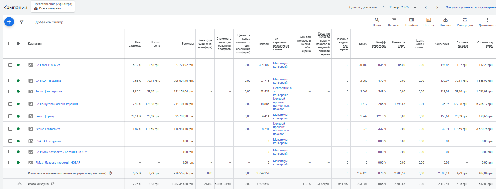Click the search-type icon for Search | Конкуренти
This screenshot has height=189, width=496.
31,92
